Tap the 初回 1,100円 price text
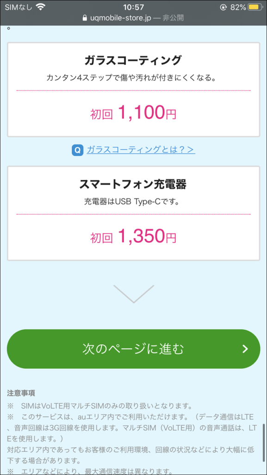Screen dimensions: 267x475 [x=133, y=113]
